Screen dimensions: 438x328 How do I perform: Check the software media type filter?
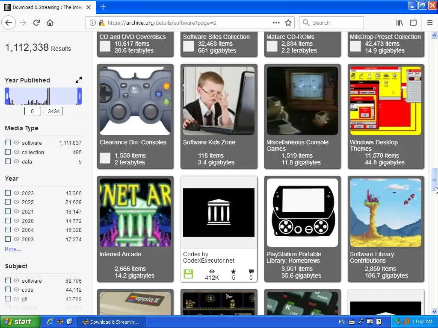click(x=8, y=143)
